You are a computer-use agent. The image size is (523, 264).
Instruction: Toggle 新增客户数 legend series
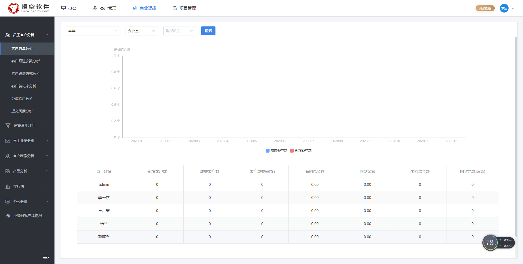301,150
